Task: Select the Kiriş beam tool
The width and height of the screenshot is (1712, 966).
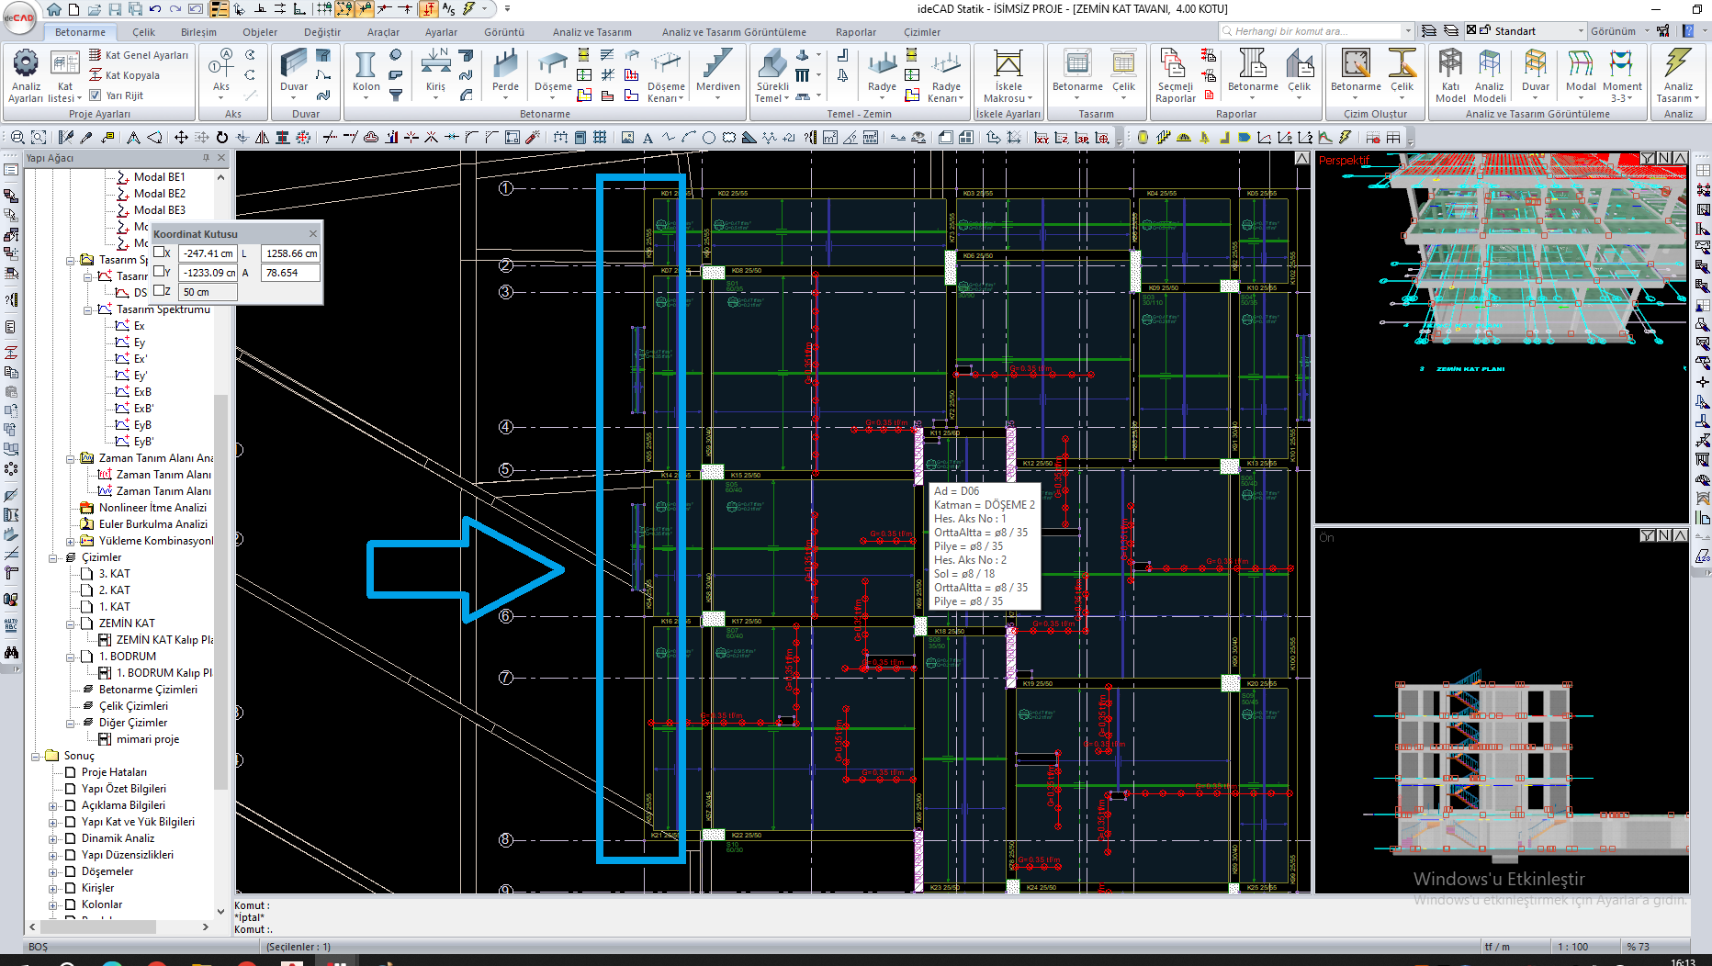Action: (x=435, y=72)
